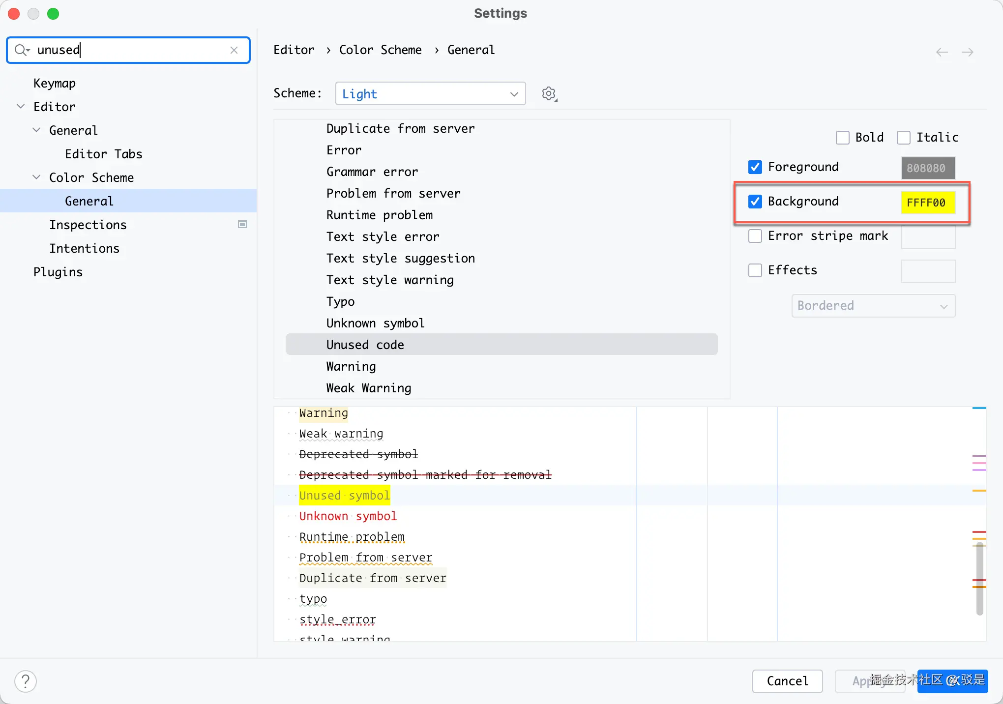Click Editor in the breadcrumb
The image size is (1003, 704).
(x=294, y=50)
